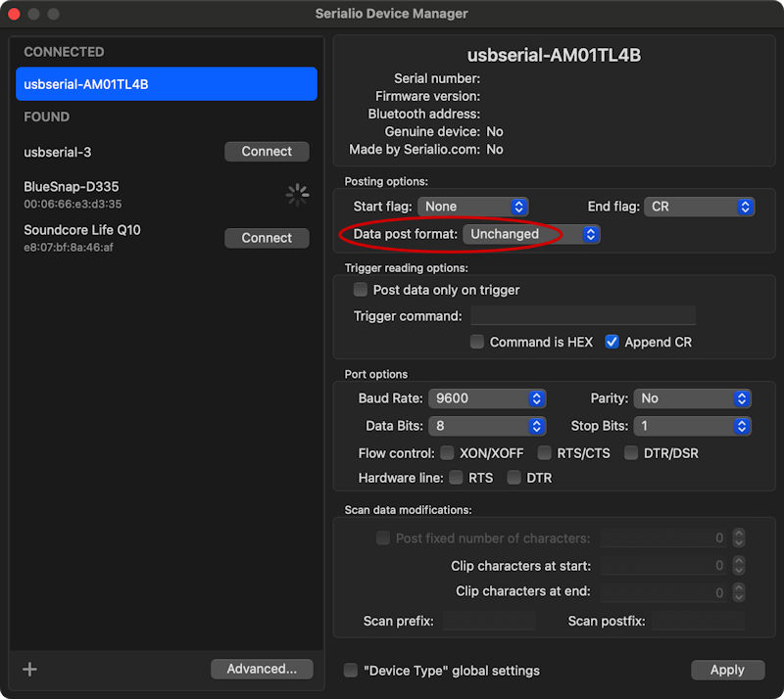Viewport: 784px width, 699px height.
Task: Select usbserial-AM01TL4B in connected list
Action: tap(167, 84)
